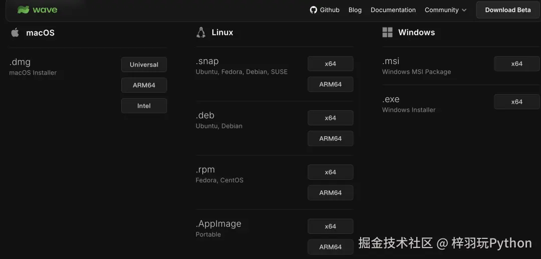Viewport: 541px width, 259px height.
Task: Download the .snap ARM64 package
Action: 330,84
